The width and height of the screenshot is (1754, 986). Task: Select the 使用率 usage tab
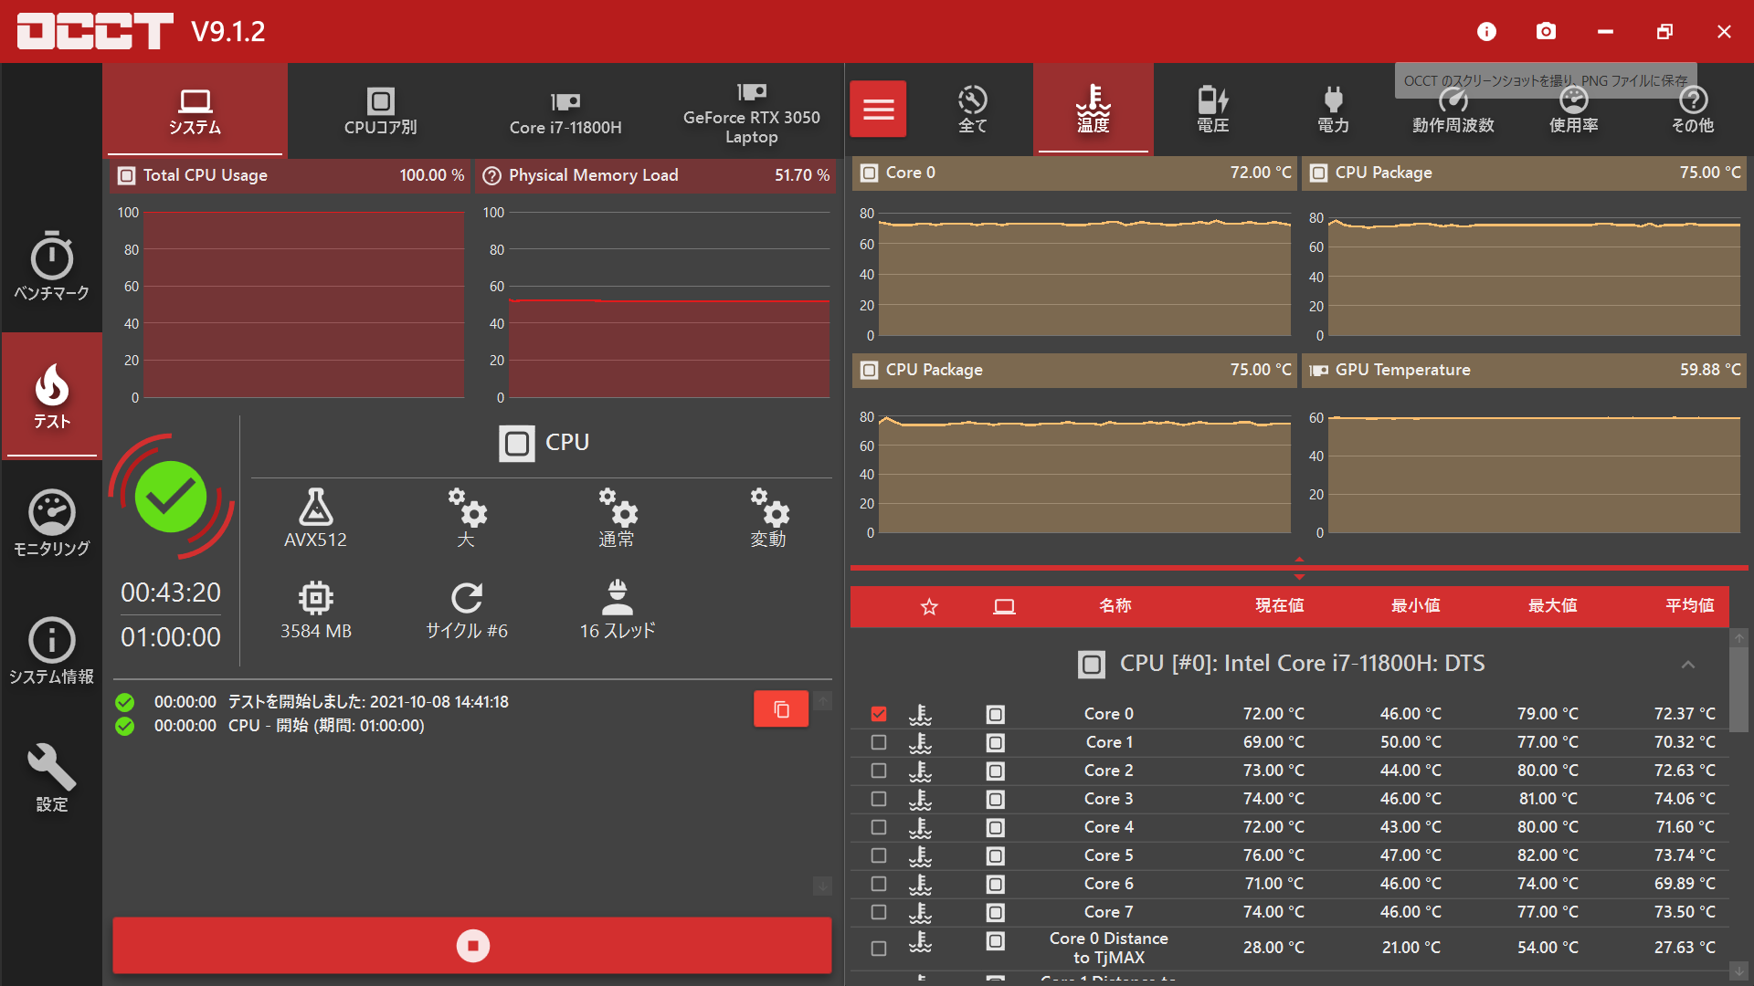1573,110
